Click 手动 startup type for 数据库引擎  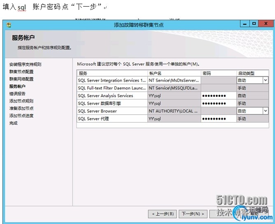point(252,103)
